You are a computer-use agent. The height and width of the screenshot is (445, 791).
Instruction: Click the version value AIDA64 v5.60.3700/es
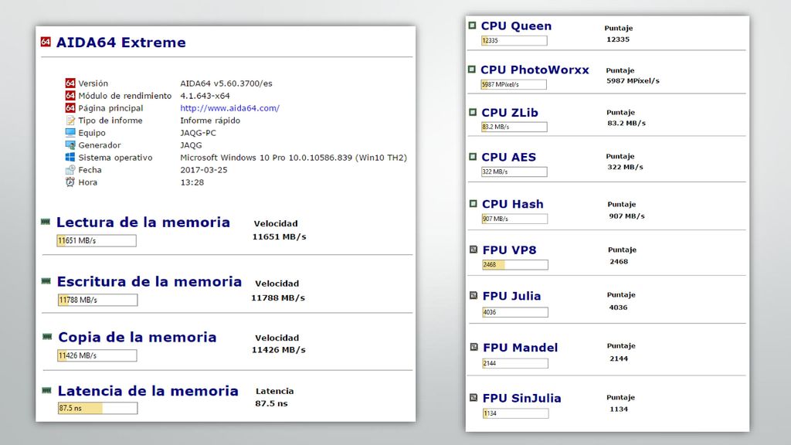pos(226,83)
